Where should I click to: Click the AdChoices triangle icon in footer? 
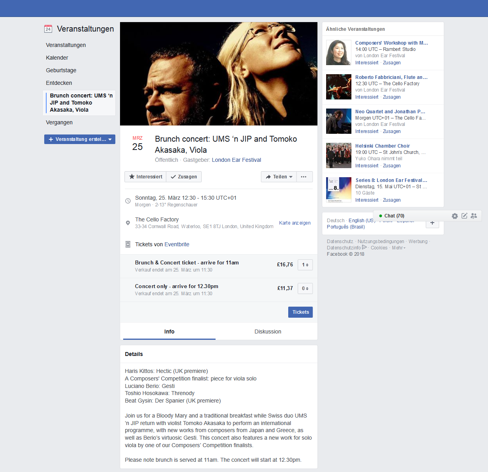pyautogui.click(x=364, y=247)
